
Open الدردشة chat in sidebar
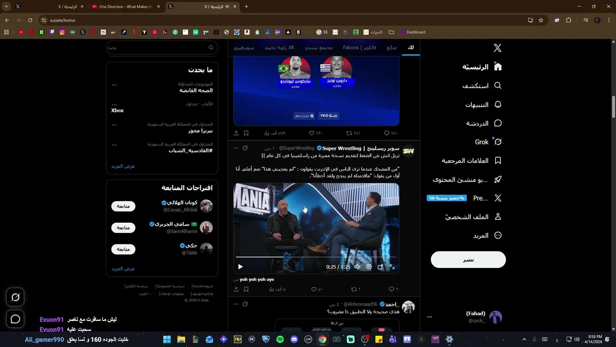click(484, 123)
